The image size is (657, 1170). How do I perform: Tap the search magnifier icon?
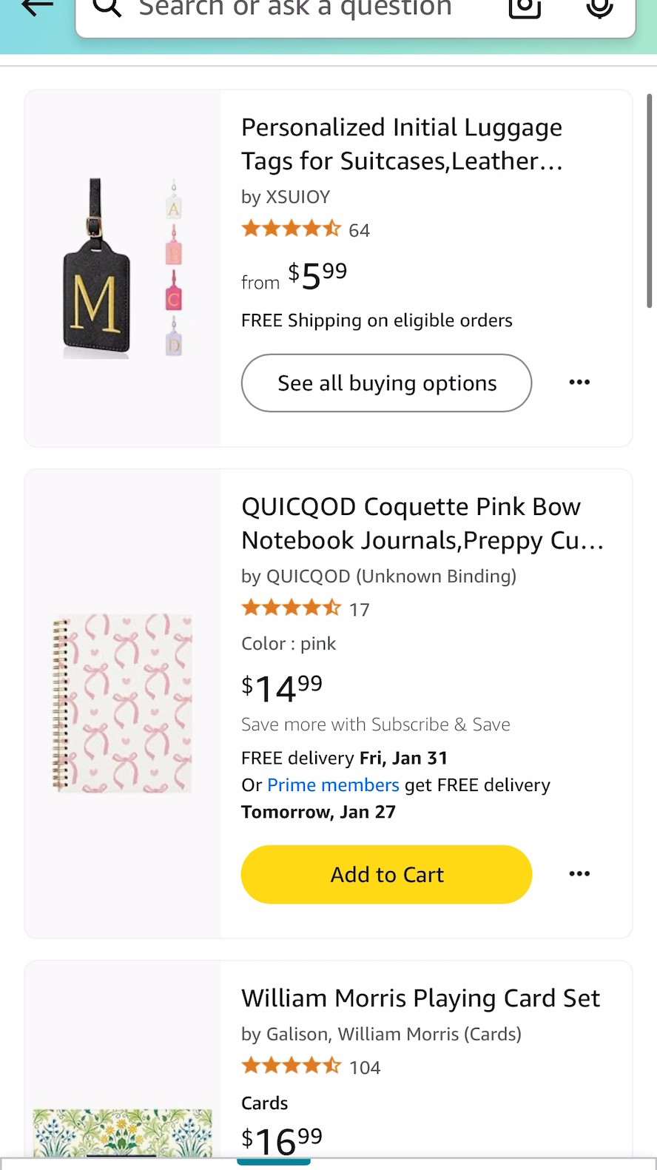[x=107, y=7]
